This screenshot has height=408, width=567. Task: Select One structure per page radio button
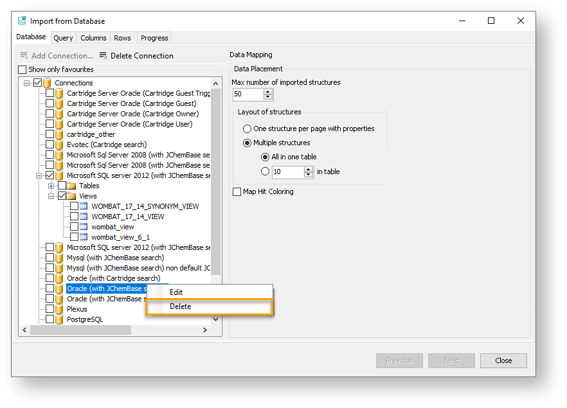click(247, 129)
